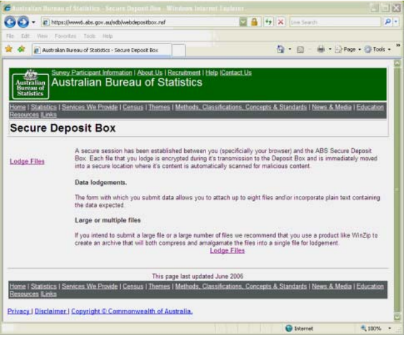The width and height of the screenshot is (404, 337).
Task: Open the Recruitment link
Action: coord(184,73)
